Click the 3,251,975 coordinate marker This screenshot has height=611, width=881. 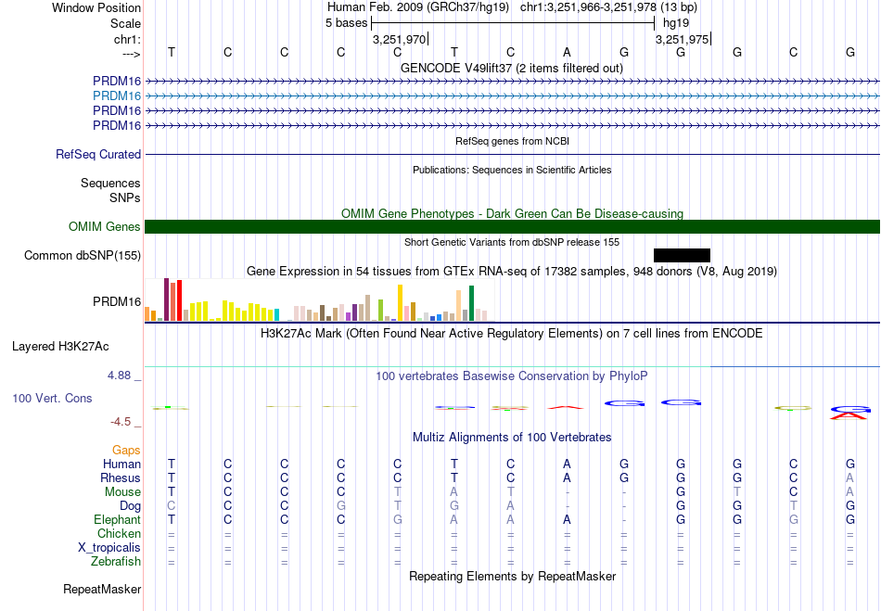coord(683,39)
